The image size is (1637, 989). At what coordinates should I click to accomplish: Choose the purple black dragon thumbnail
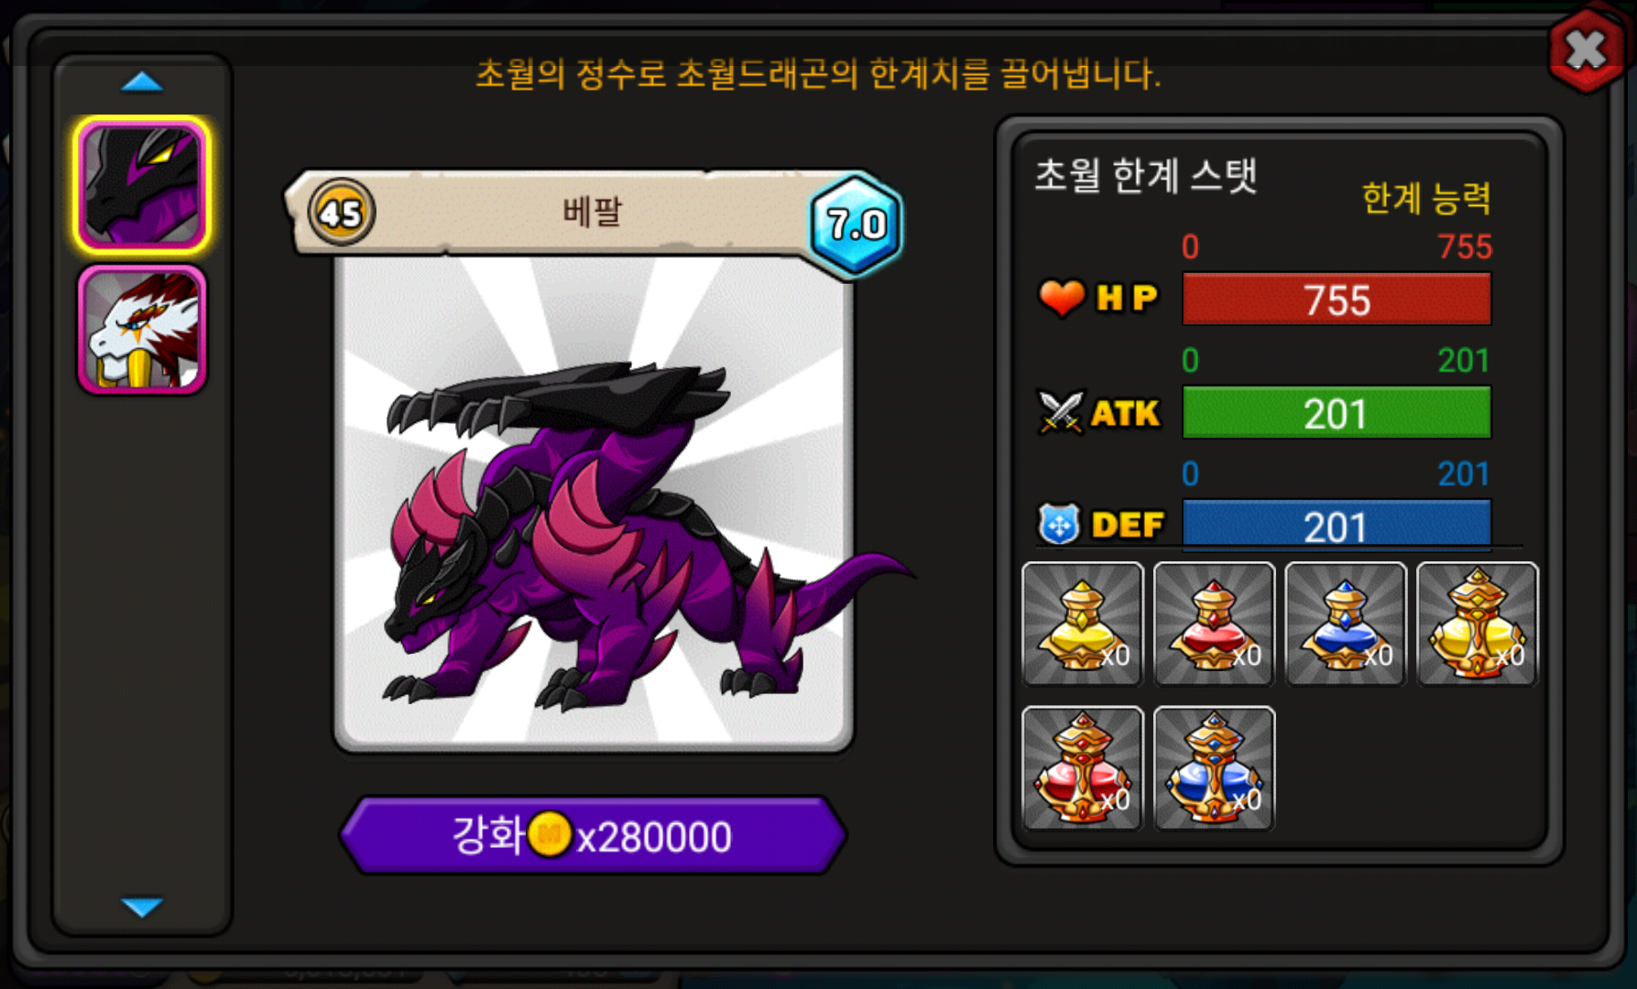pyautogui.click(x=142, y=186)
